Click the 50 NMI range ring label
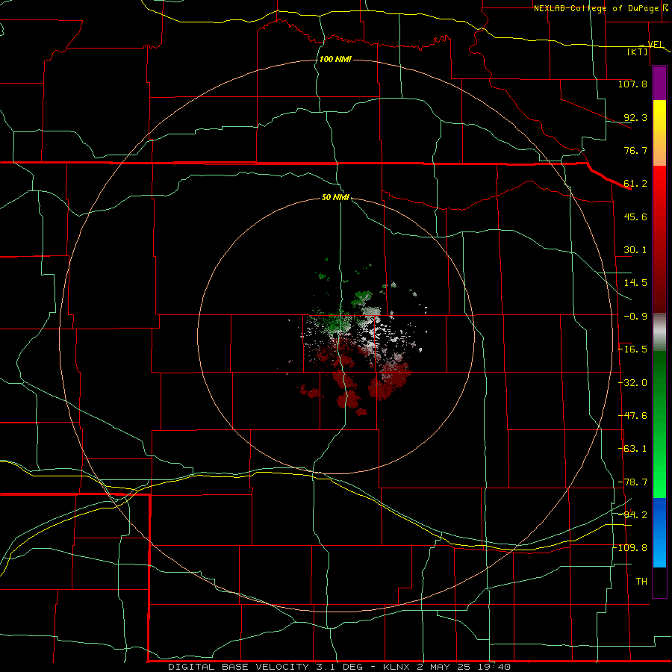 (335, 198)
